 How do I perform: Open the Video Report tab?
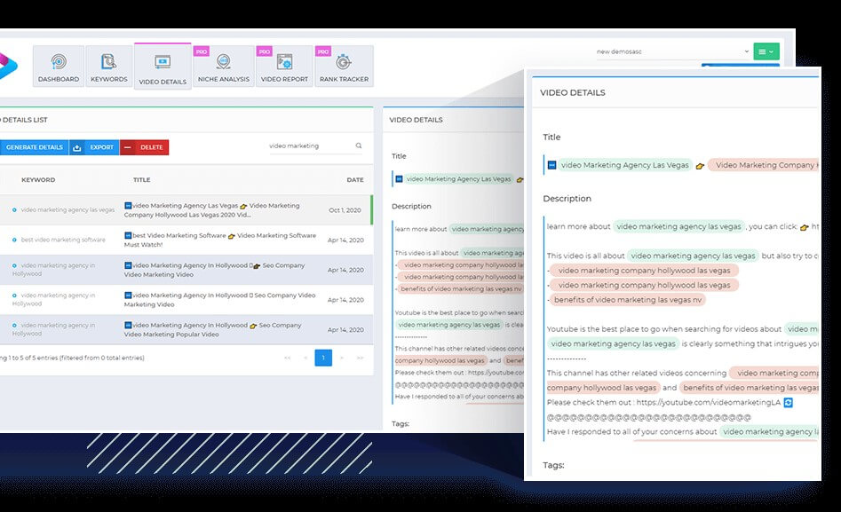tap(284, 67)
